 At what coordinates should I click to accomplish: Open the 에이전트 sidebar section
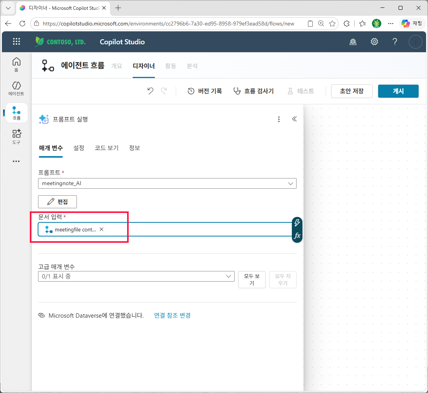tap(16, 88)
